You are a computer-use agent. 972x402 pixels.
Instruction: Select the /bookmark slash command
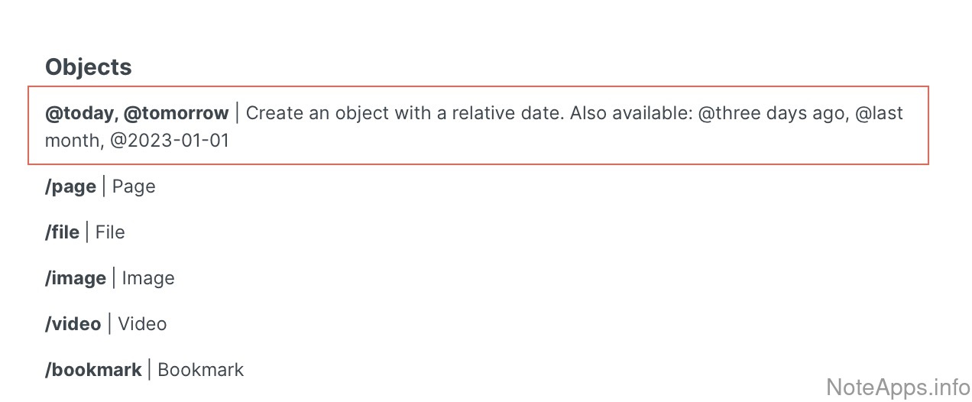click(93, 370)
